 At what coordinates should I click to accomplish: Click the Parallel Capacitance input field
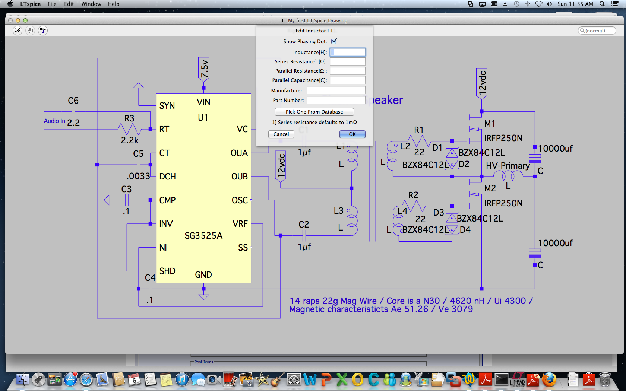pyautogui.click(x=347, y=80)
